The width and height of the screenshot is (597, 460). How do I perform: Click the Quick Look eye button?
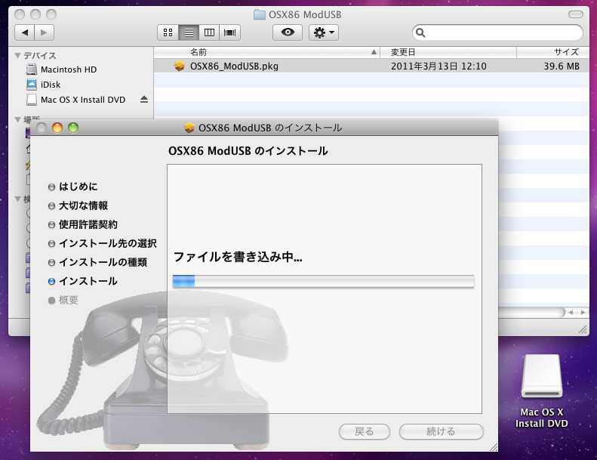[x=288, y=32]
